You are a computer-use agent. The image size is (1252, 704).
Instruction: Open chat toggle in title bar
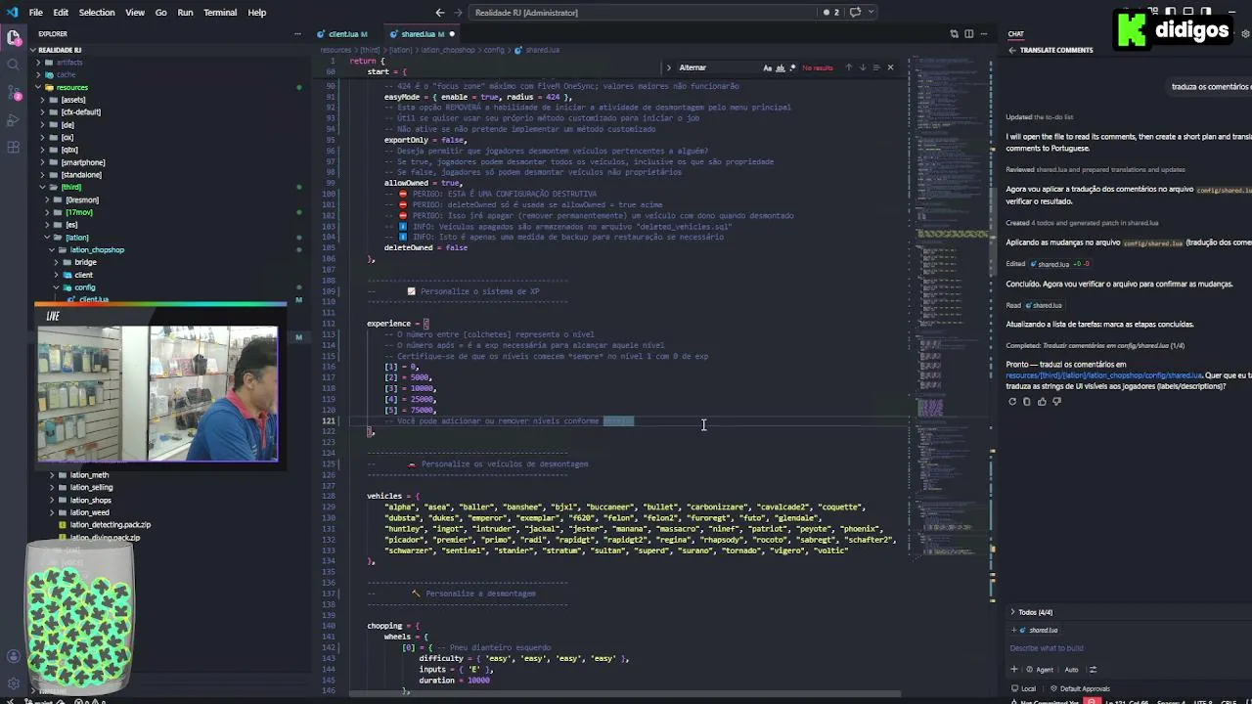[x=855, y=13]
